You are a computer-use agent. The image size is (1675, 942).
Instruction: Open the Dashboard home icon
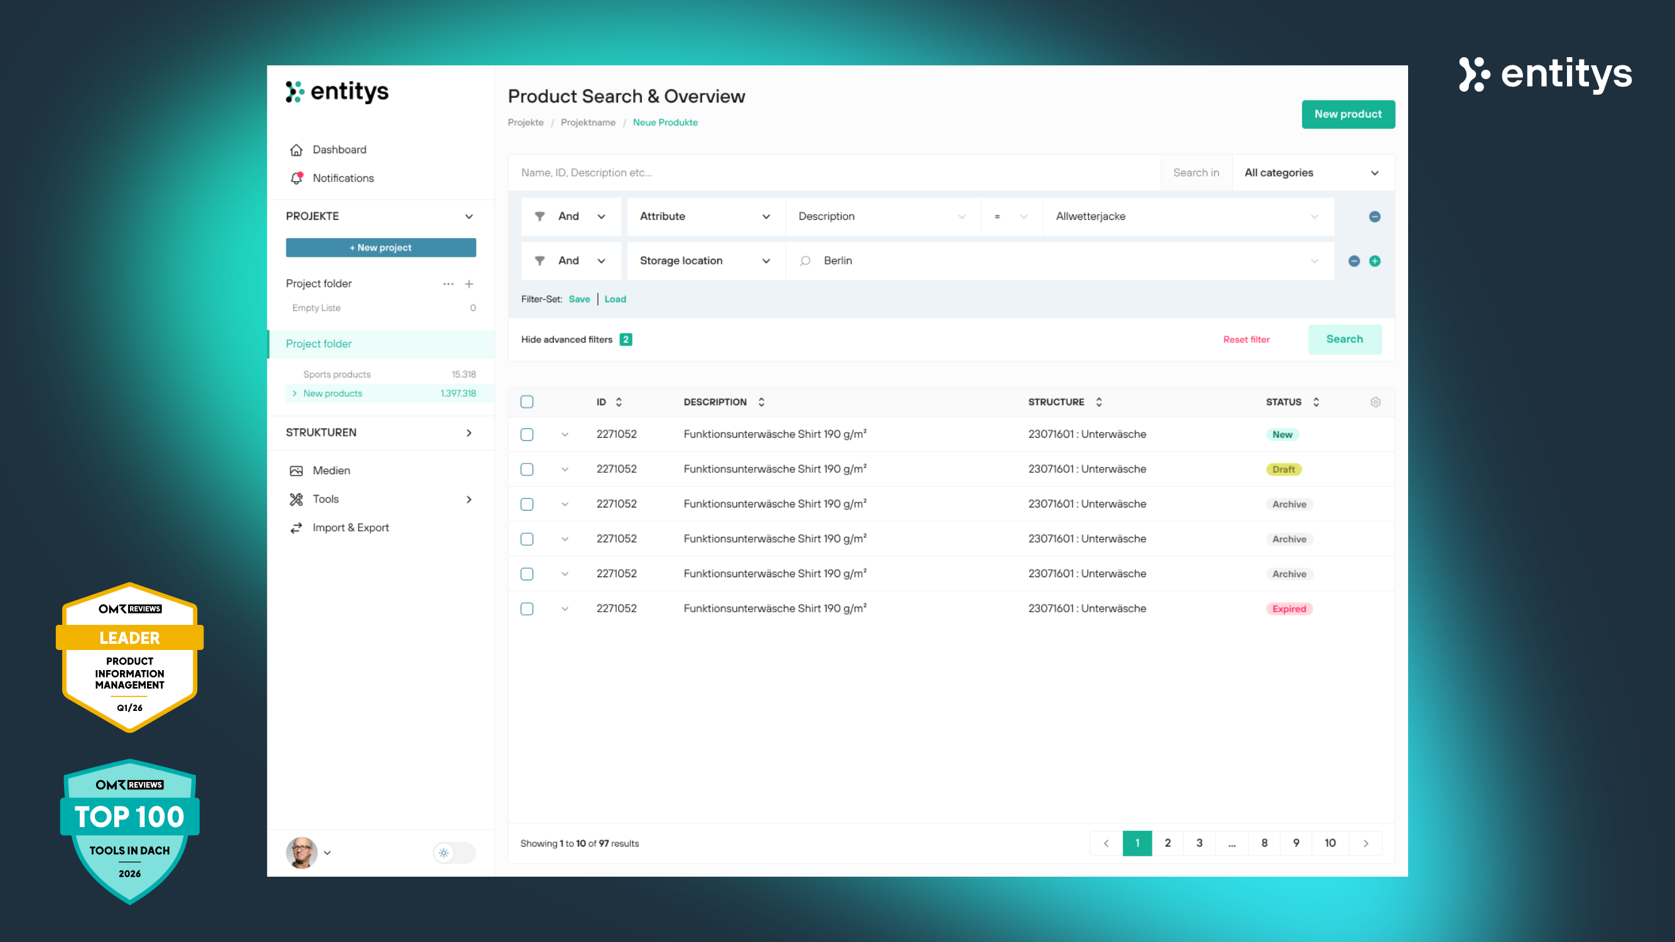pyautogui.click(x=296, y=149)
